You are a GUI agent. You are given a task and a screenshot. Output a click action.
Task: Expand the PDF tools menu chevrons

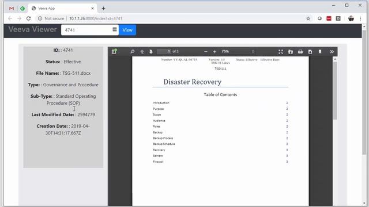point(332,52)
